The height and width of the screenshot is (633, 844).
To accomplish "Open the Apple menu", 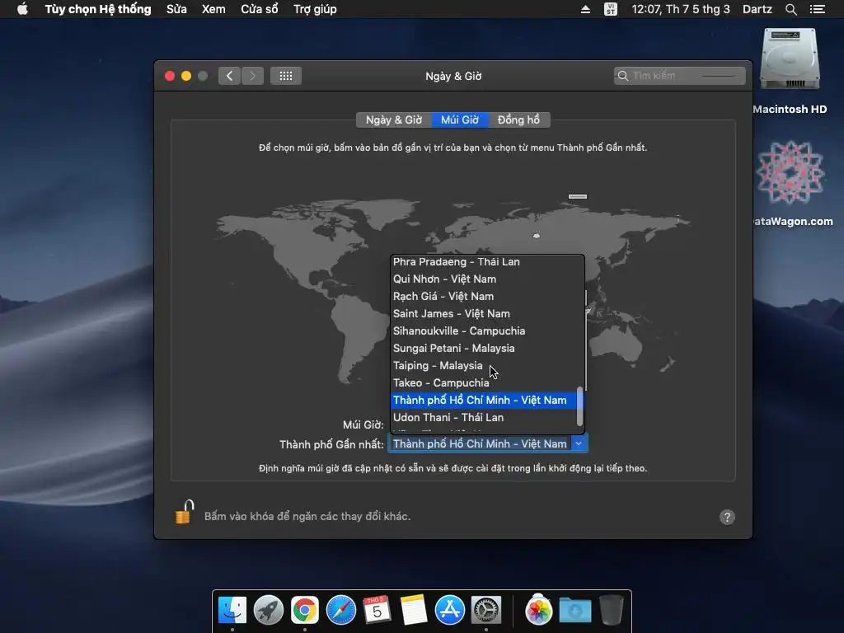I will coord(22,9).
